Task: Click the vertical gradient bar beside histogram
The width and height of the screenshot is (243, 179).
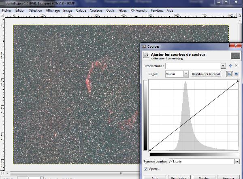Action: 146,115
